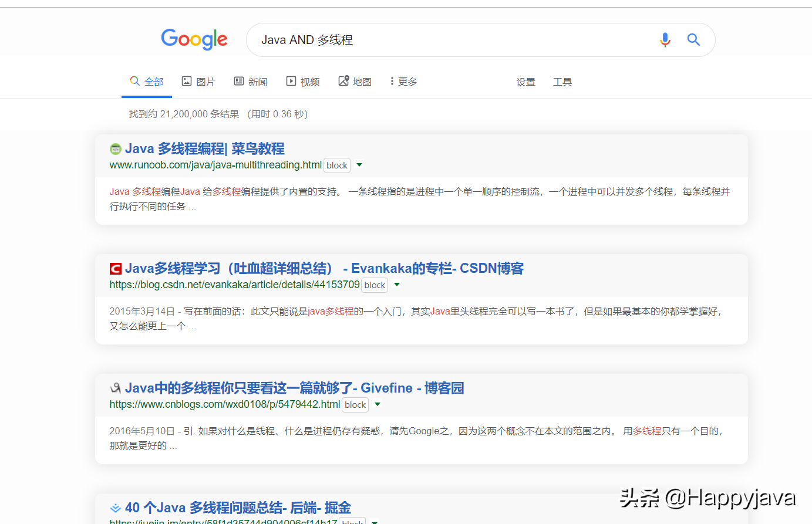Click the snippet dated 2015年3月14日
The height and width of the screenshot is (524, 812).
(x=416, y=319)
